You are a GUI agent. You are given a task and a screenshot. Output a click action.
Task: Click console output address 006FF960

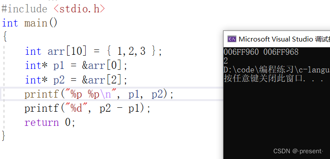point(241,52)
